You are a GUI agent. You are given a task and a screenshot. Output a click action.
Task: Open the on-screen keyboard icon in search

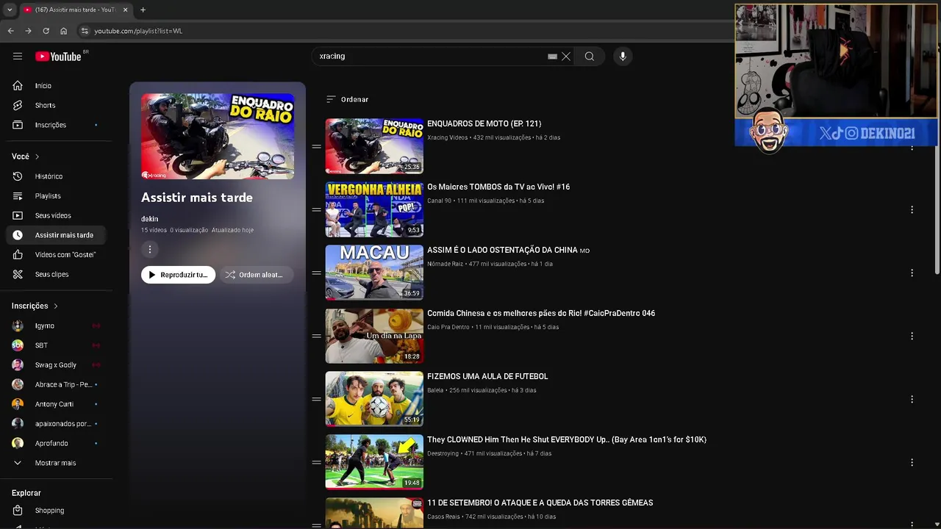click(x=552, y=57)
